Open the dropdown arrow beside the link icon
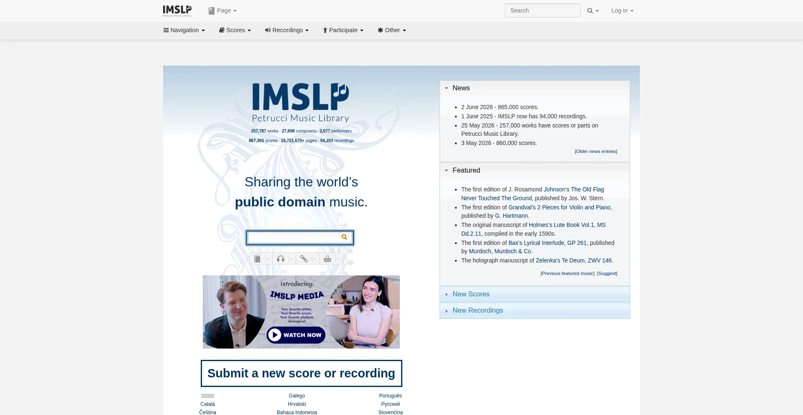Image resolution: width=803 pixels, height=415 pixels. [x=315, y=259]
